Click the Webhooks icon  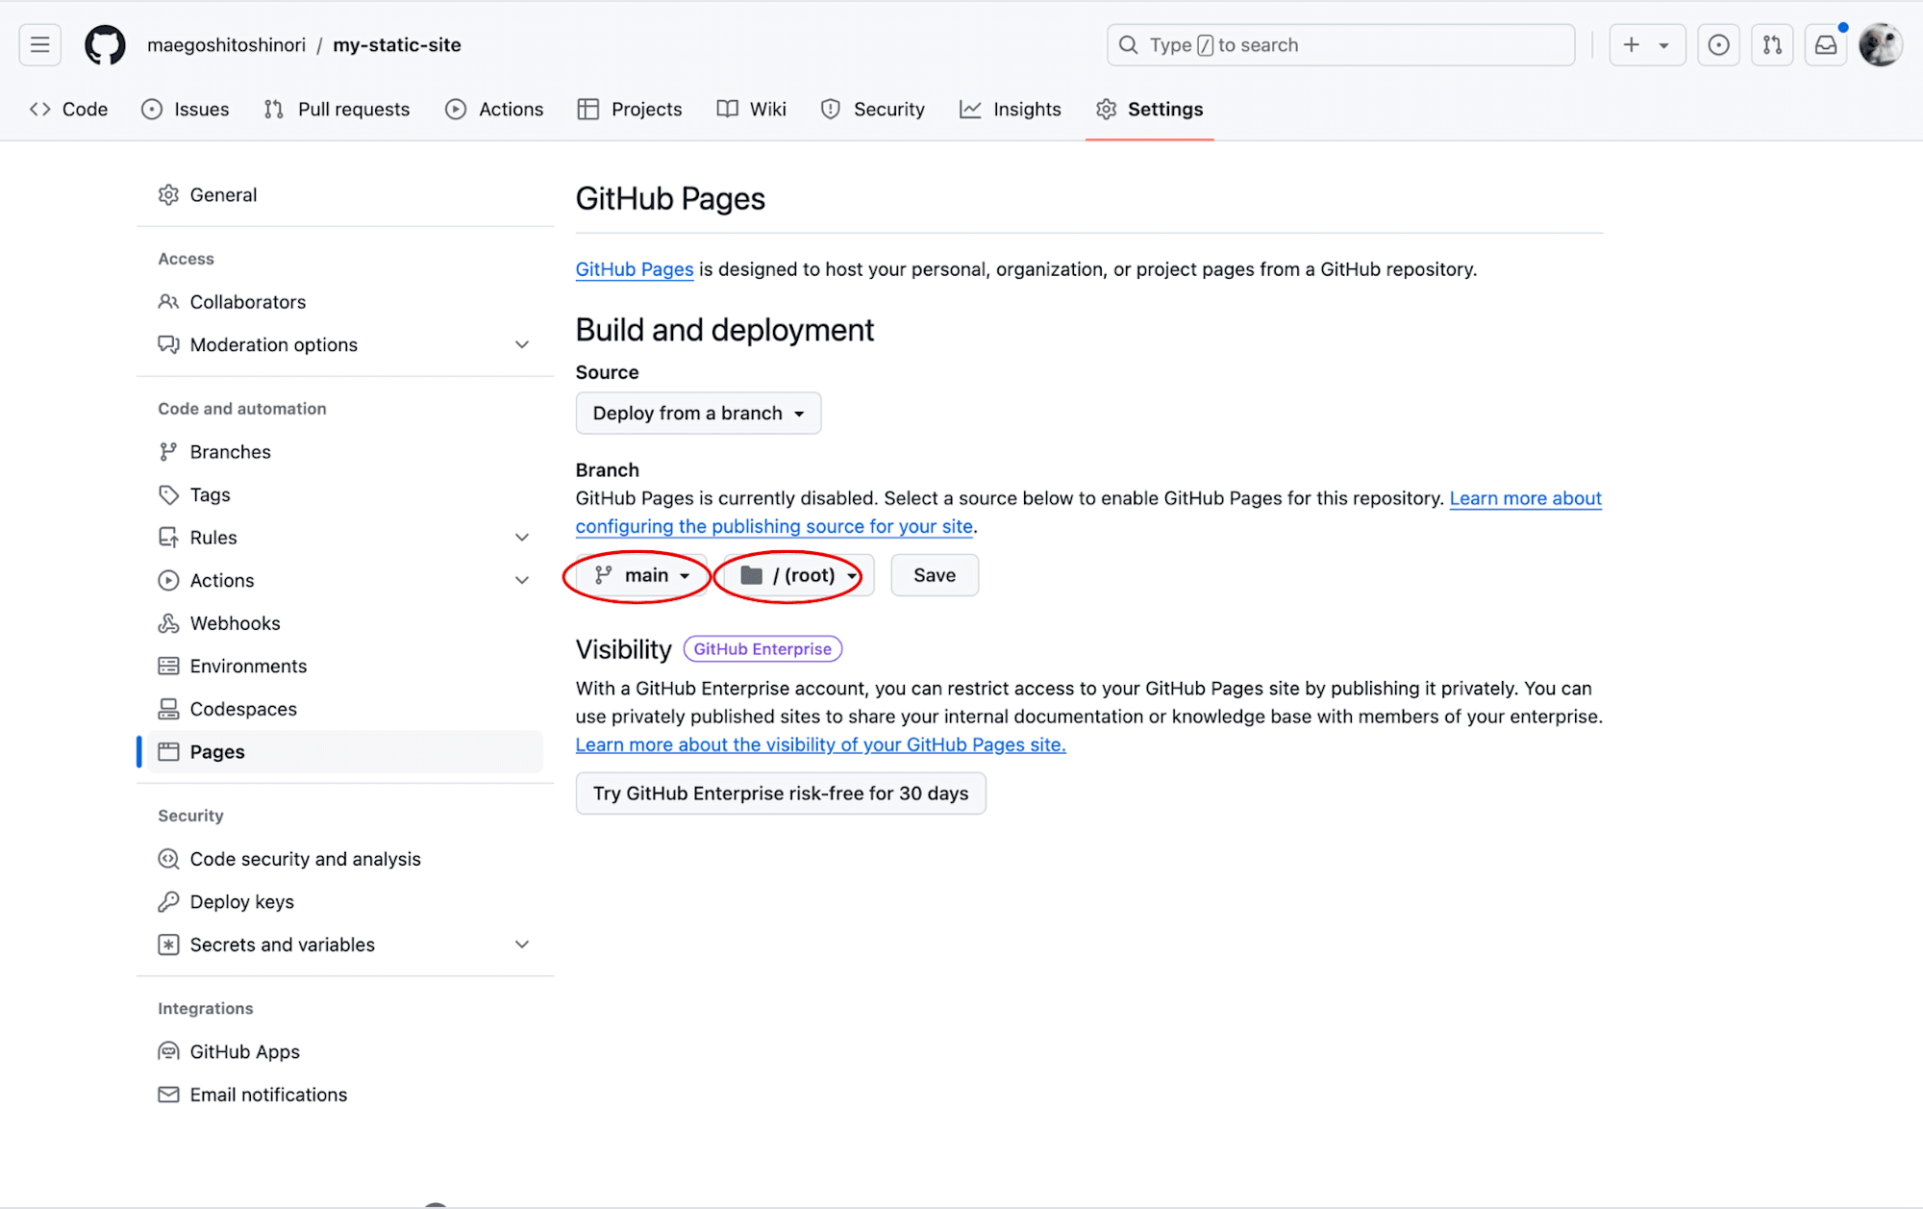168,623
